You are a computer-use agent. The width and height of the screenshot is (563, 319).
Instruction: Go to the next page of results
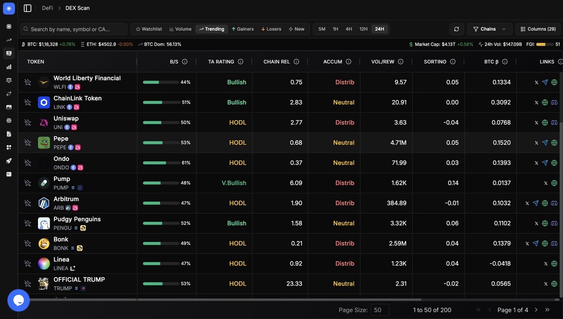[x=535, y=310]
